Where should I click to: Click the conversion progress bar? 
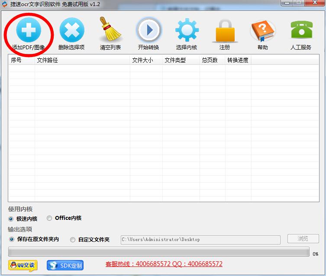click(x=159, y=251)
